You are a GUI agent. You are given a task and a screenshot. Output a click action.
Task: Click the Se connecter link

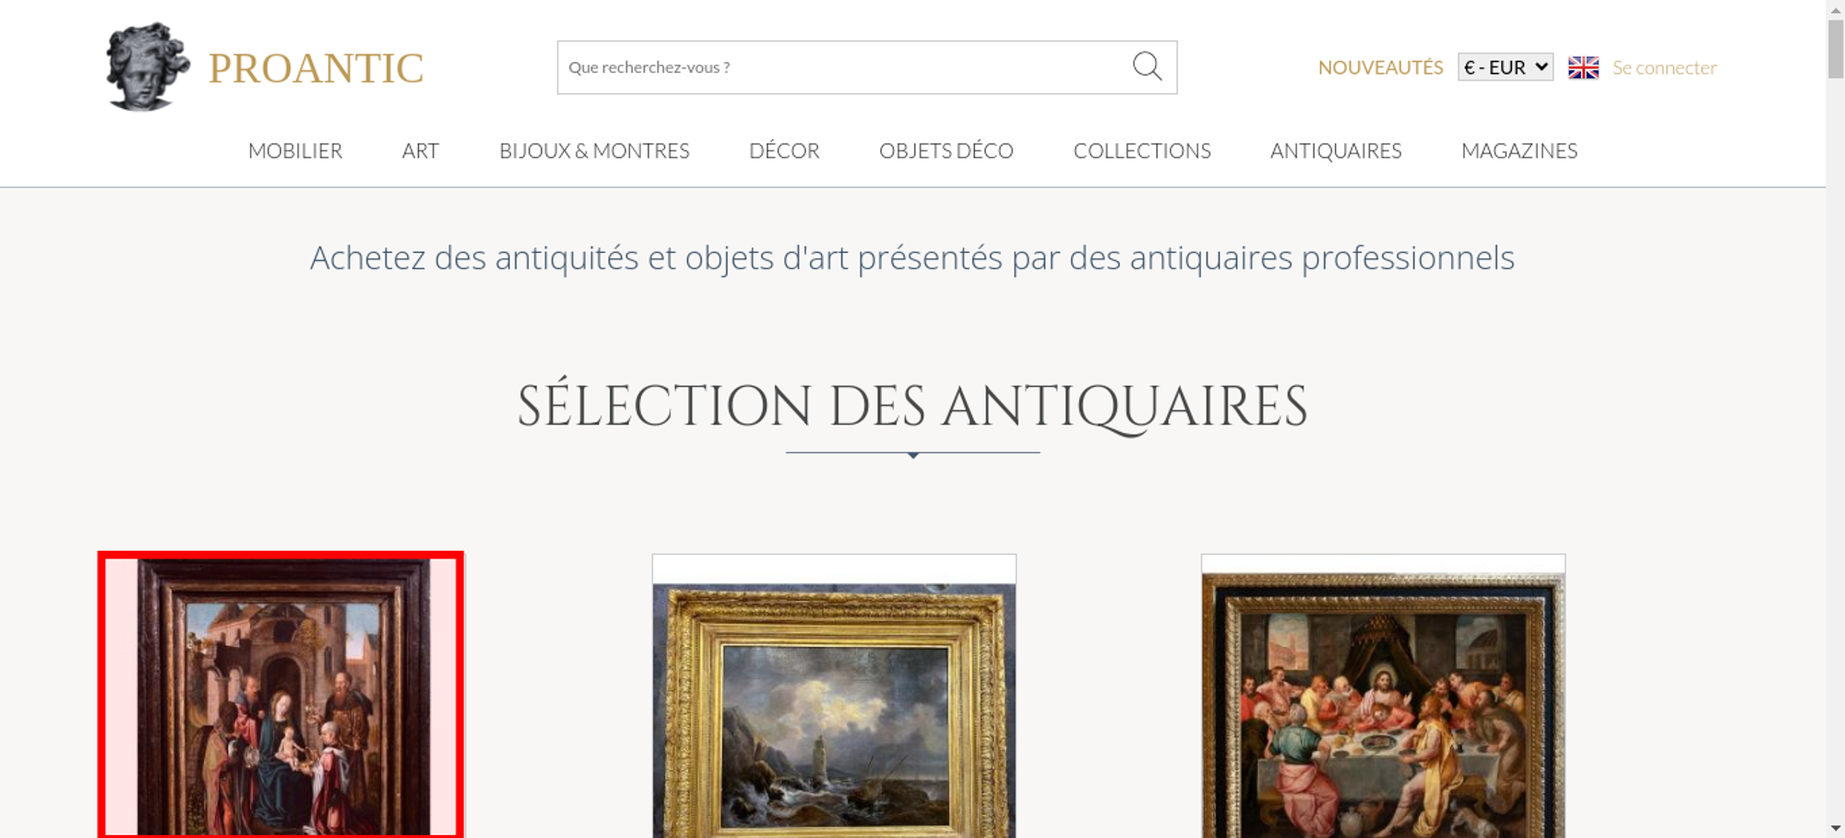(x=1664, y=67)
